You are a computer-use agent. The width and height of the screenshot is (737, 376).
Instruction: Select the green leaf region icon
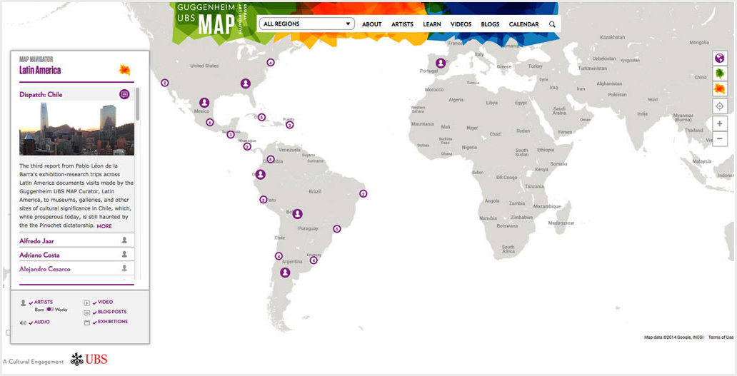[x=719, y=73]
